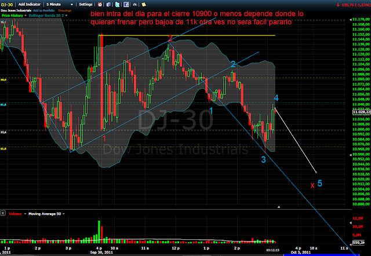Click the 23,6 Fibonacci level label

pos(3,133)
